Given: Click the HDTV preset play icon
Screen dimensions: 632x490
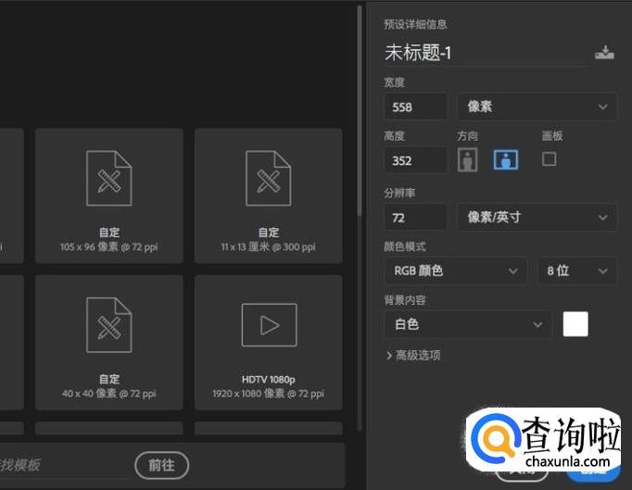Looking at the screenshot, I should [270, 325].
